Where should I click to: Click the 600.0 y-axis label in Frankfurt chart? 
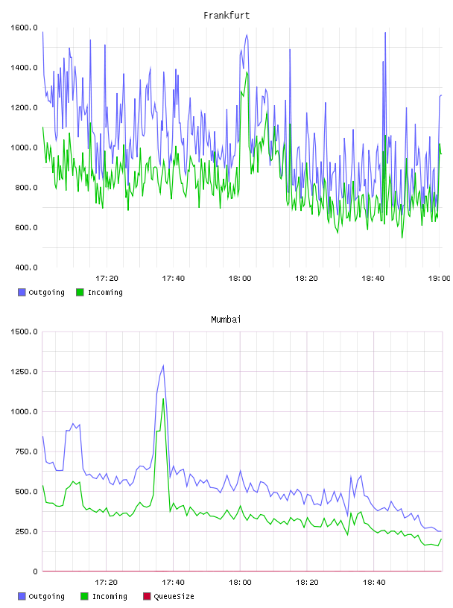[26, 227]
